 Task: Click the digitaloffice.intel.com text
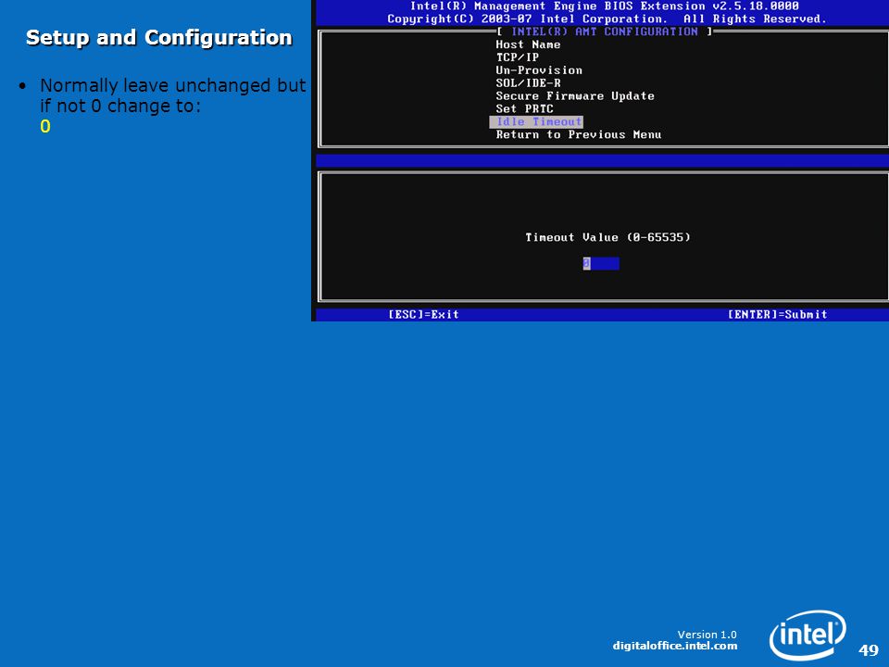coord(675,646)
